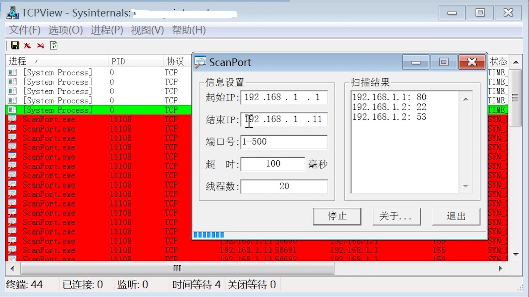This screenshot has width=529, height=297.
Task: Click the horizontal scrollbar left arrow
Action: (x=12, y=268)
